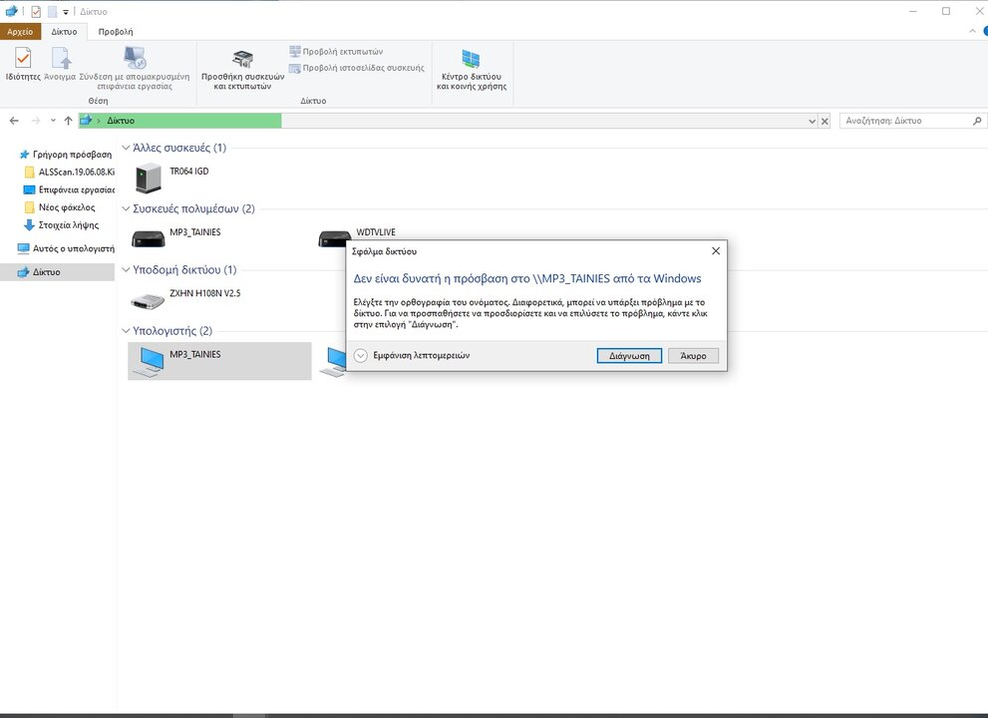Click the Διάγνωση button
Viewport: 988px width, 718px height.
(629, 356)
